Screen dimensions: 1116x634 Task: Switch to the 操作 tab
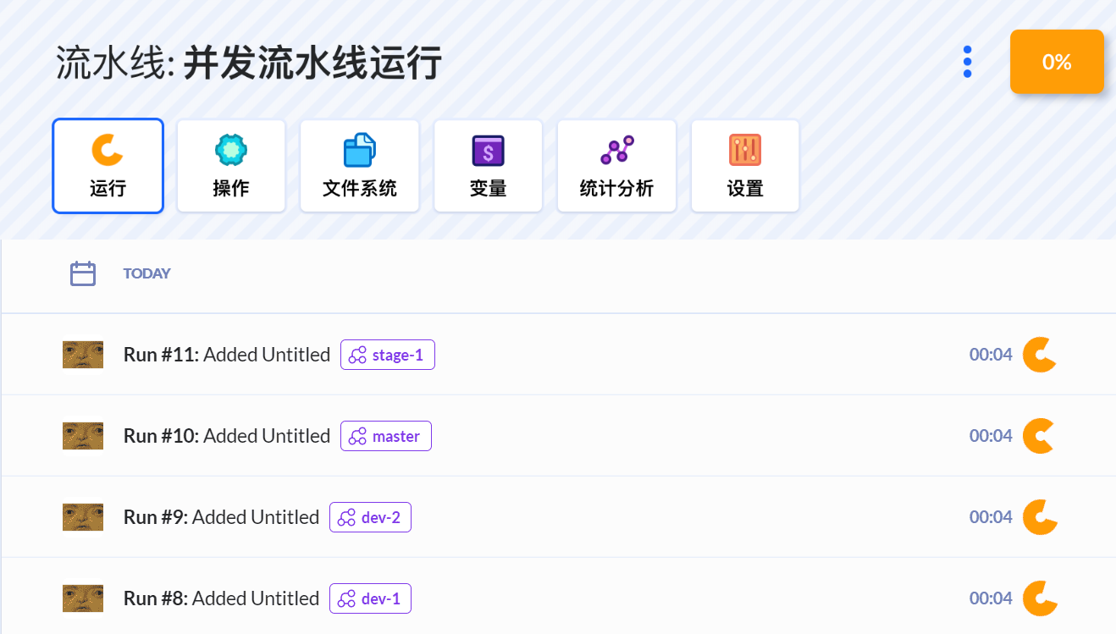coord(231,166)
